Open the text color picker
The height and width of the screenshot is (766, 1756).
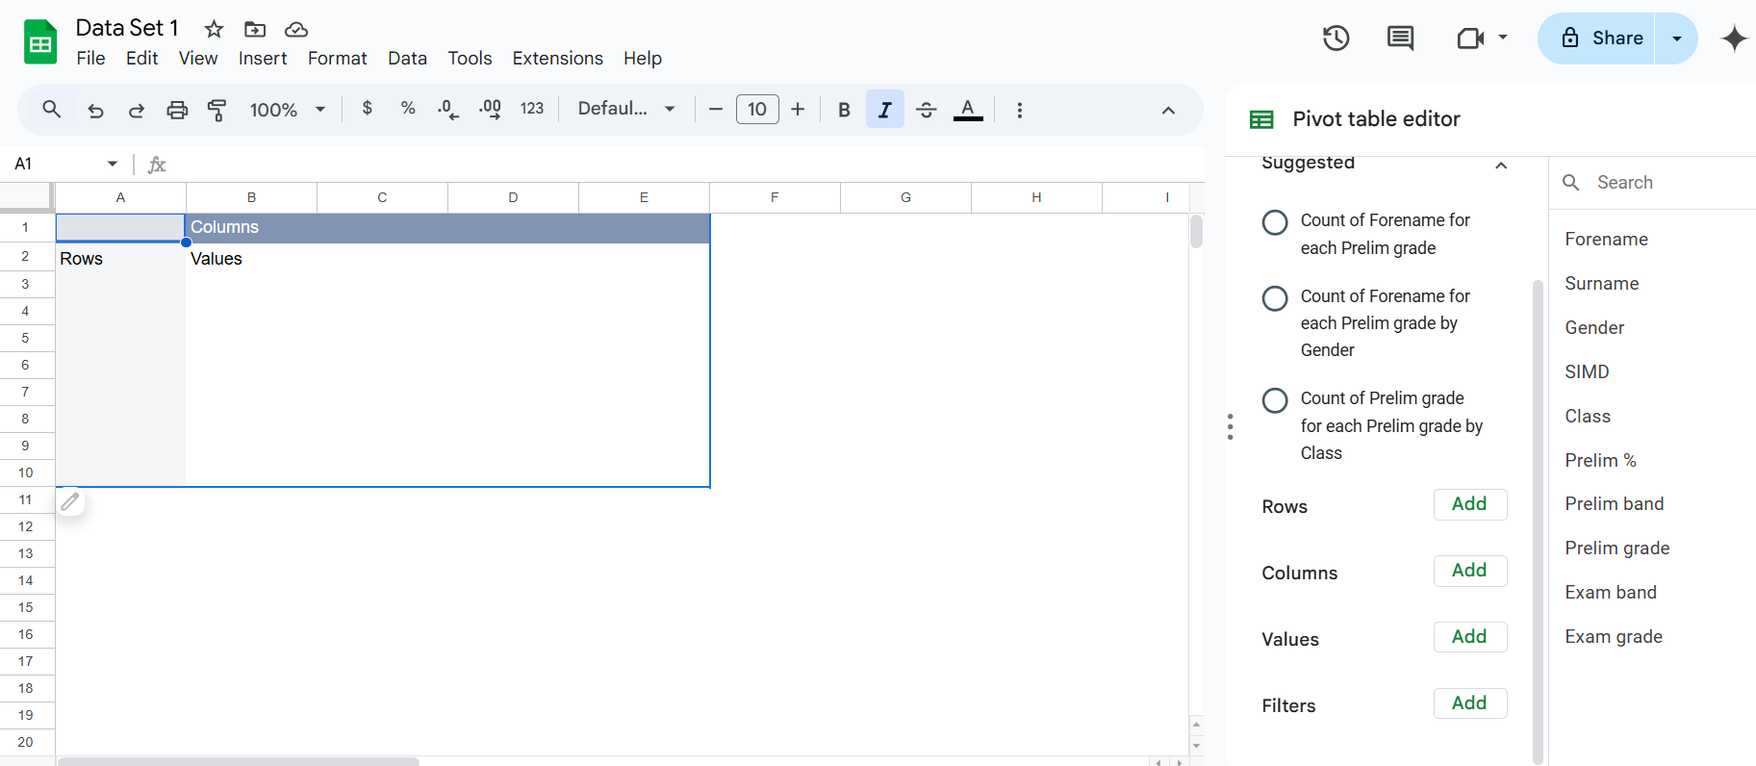(968, 110)
